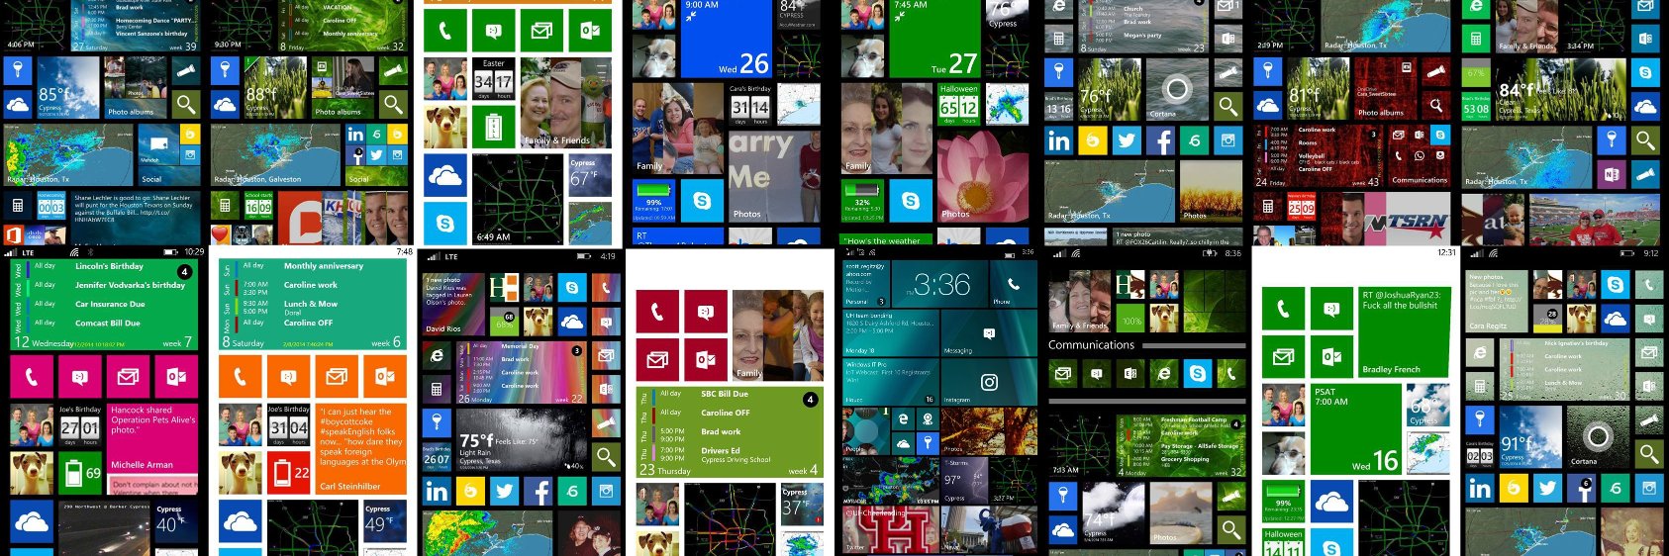Launch the maroon Messaging tile

[706, 312]
